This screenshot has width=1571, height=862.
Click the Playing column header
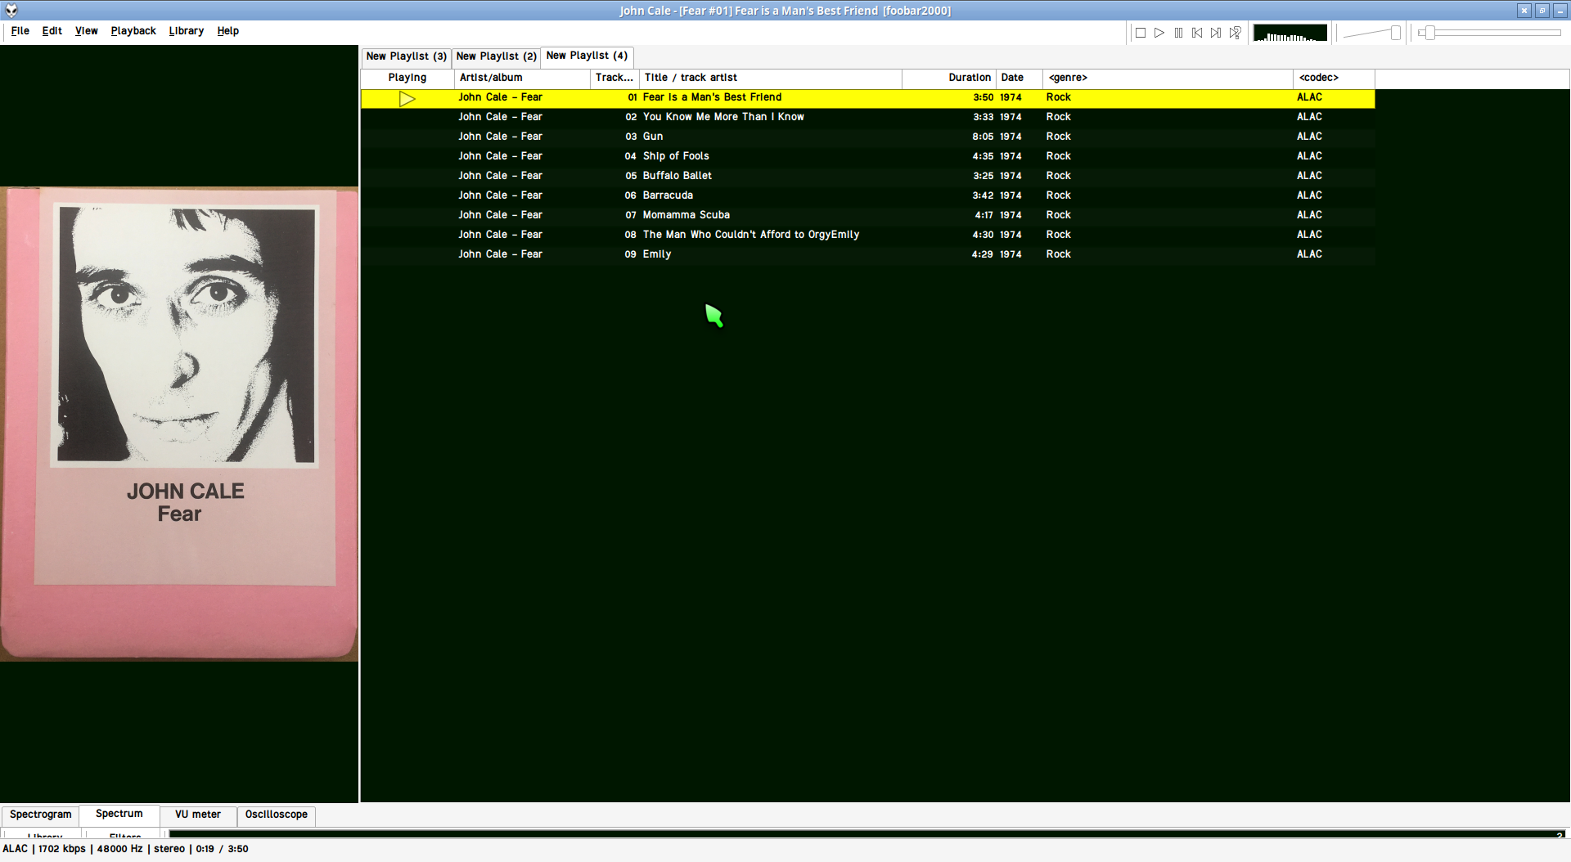(x=407, y=78)
